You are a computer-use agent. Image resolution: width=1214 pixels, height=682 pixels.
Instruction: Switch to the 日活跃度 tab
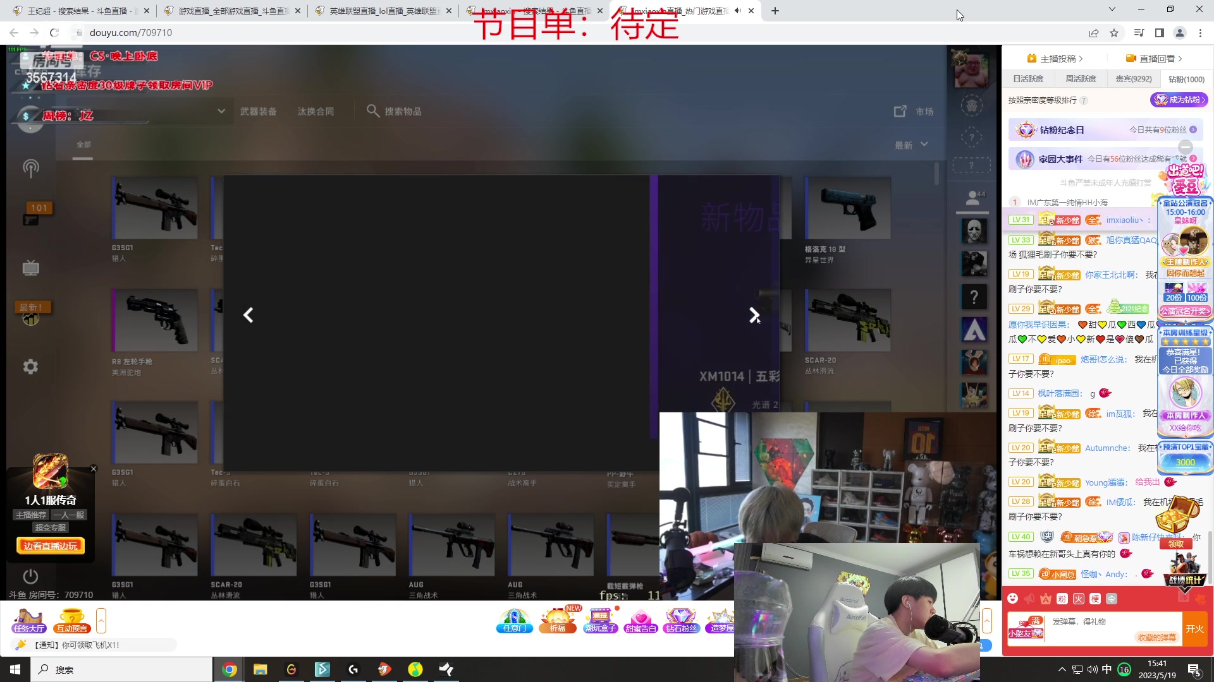pyautogui.click(x=1028, y=79)
